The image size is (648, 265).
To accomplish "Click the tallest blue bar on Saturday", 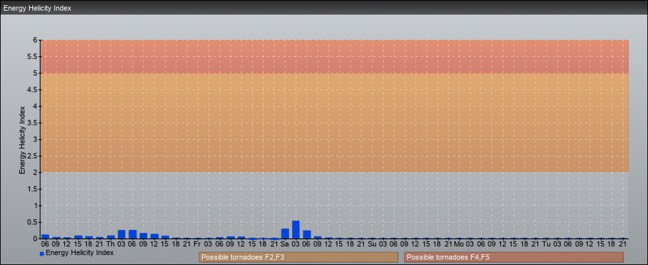I will coord(296,229).
